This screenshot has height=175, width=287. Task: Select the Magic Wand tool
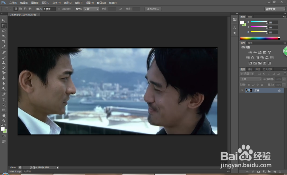click(x=4, y=36)
